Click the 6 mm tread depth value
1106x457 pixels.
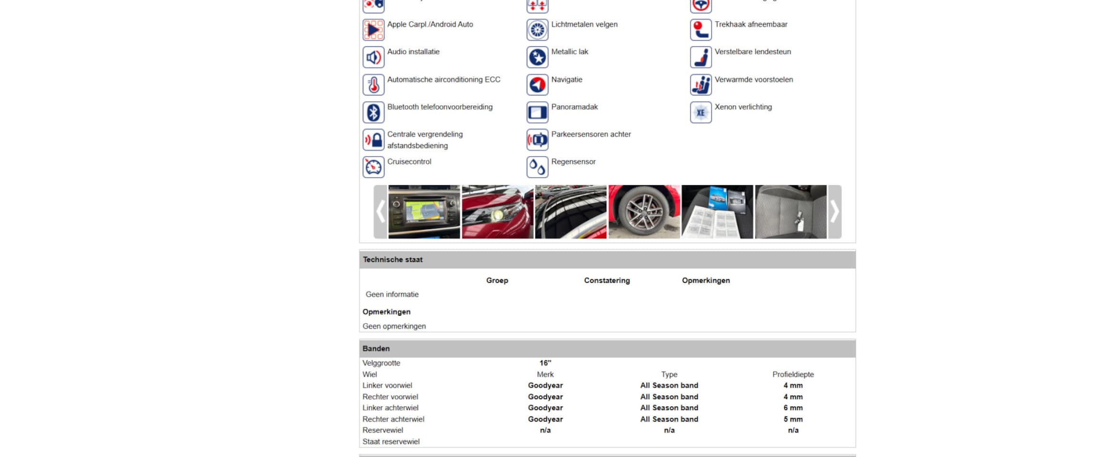point(793,407)
